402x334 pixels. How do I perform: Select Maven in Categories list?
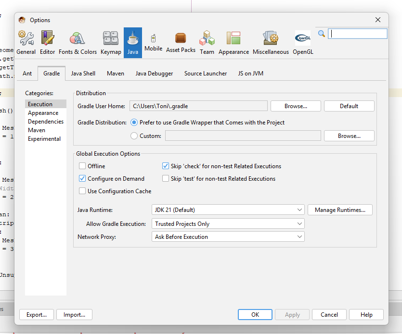(46, 130)
